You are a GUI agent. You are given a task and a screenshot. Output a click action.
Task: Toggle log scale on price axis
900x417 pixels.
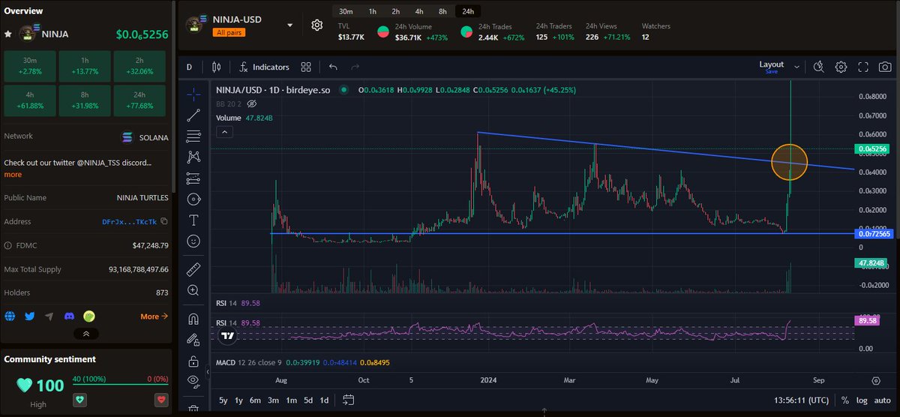[863, 400]
